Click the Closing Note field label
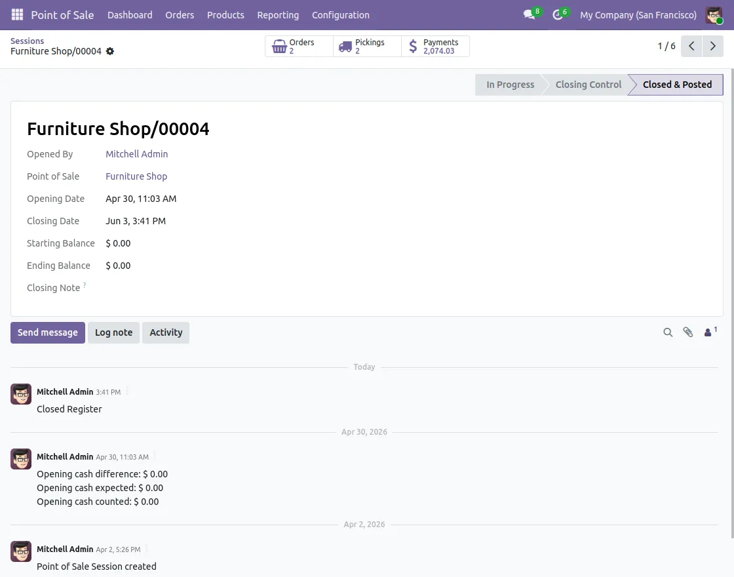This screenshot has width=734, height=577. point(53,288)
